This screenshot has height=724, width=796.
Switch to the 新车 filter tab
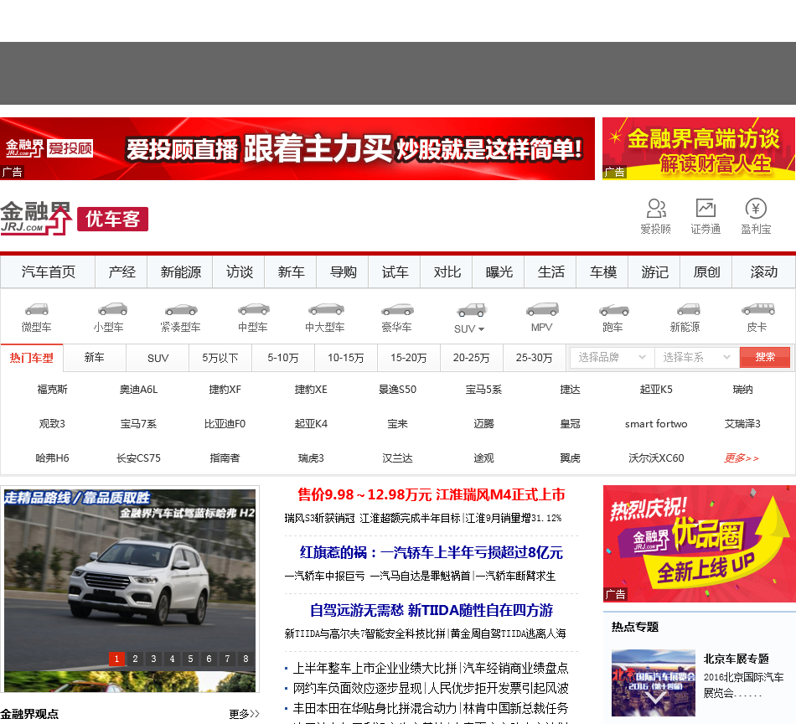pyautogui.click(x=95, y=358)
